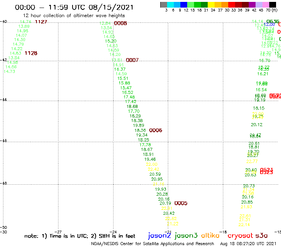Select the red 'cryosat' satellite label

coord(240,236)
